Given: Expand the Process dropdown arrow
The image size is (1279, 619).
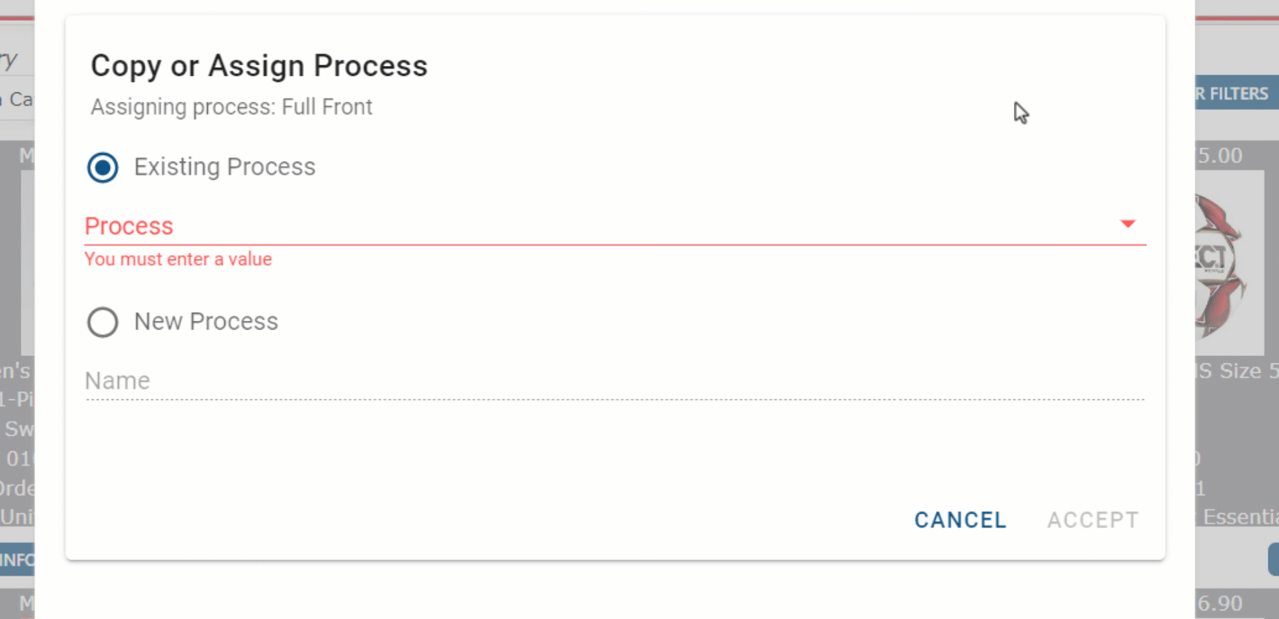Looking at the screenshot, I should (x=1127, y=224).
